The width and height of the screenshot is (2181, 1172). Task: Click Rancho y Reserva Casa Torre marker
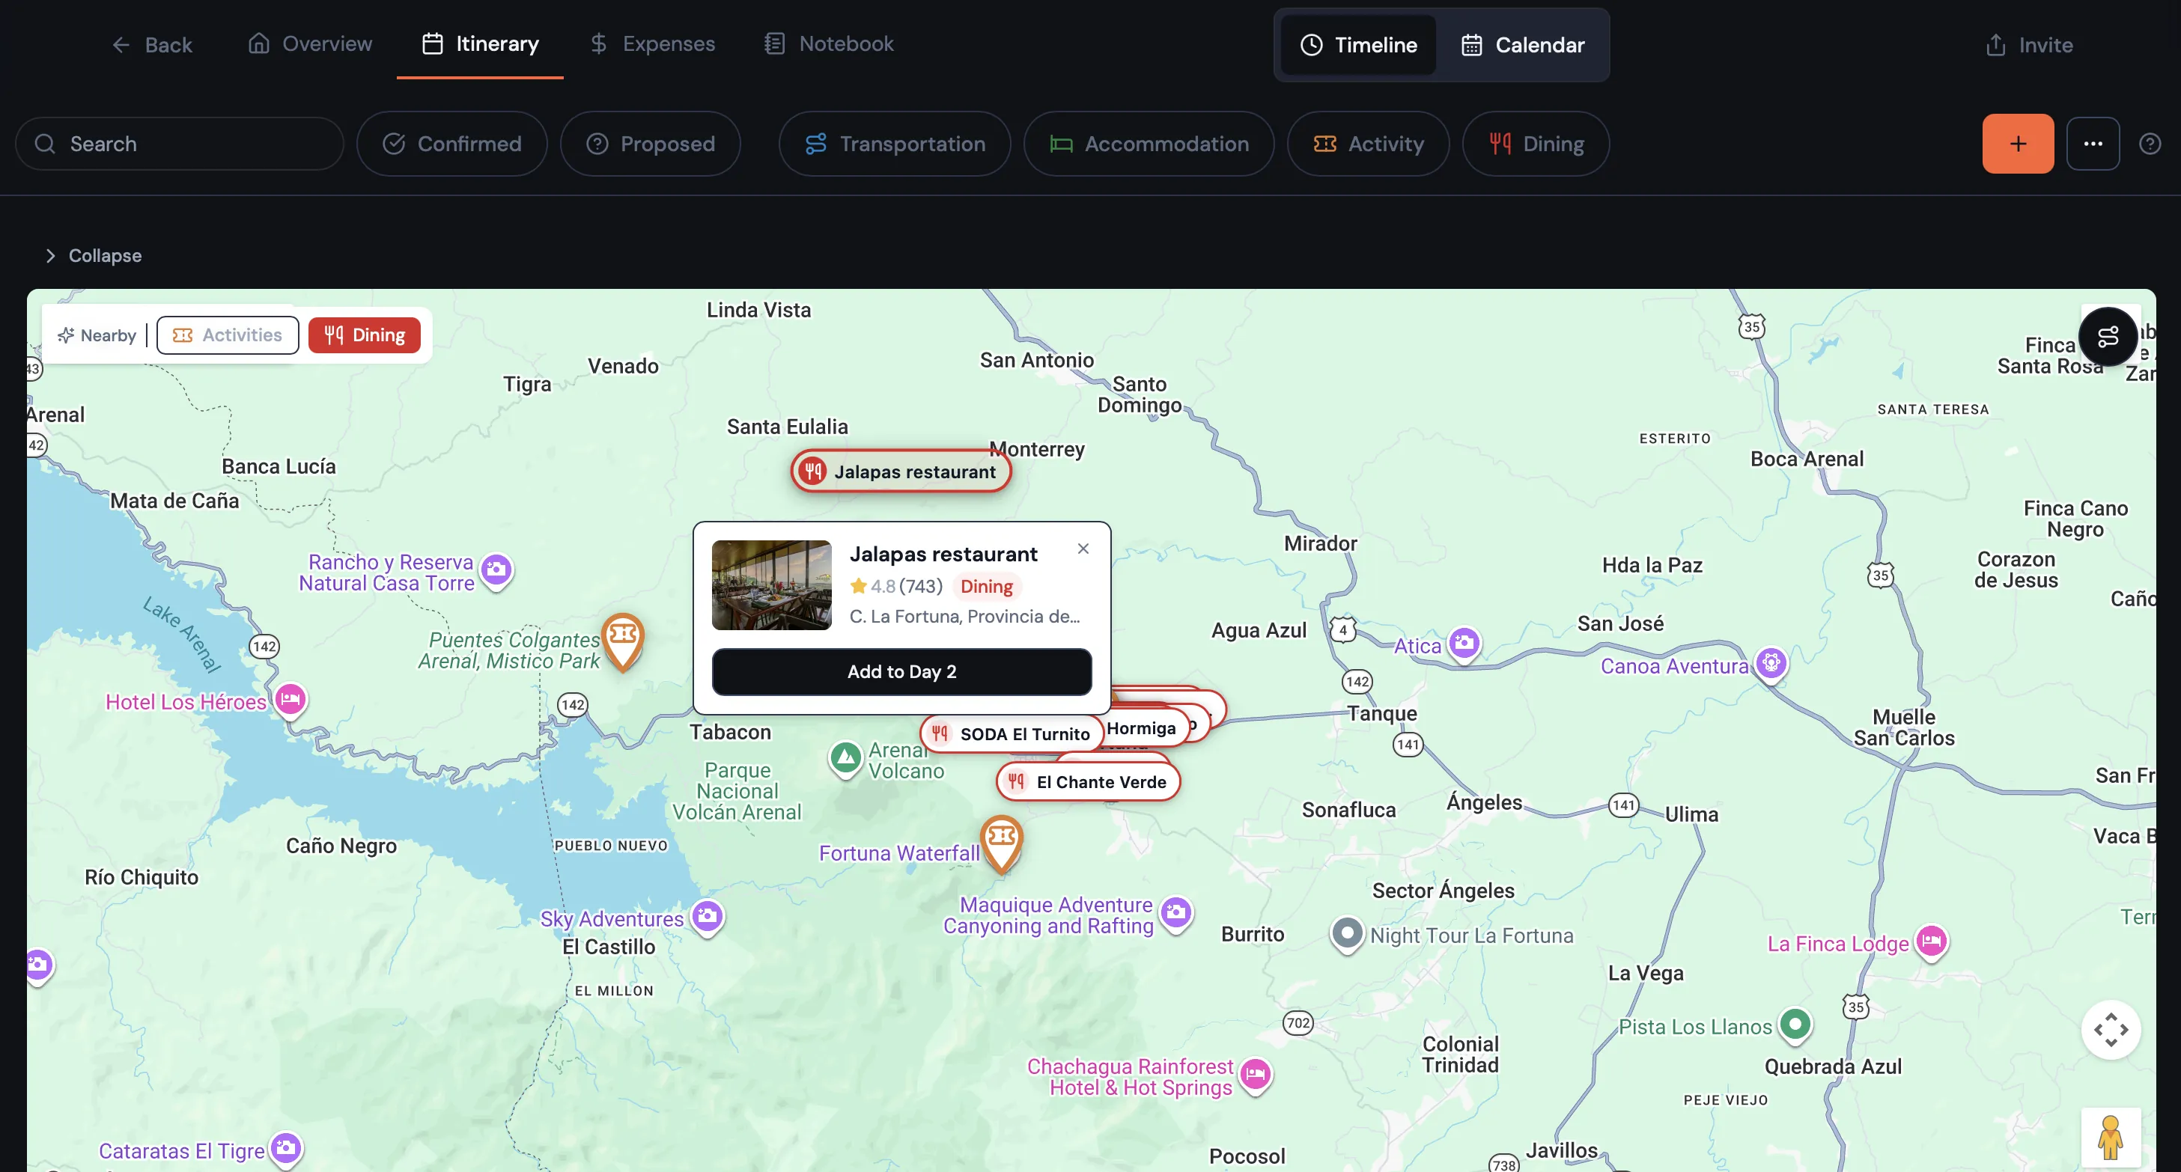tap(496, 571)
